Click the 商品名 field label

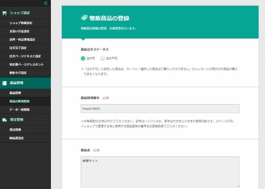85,150
